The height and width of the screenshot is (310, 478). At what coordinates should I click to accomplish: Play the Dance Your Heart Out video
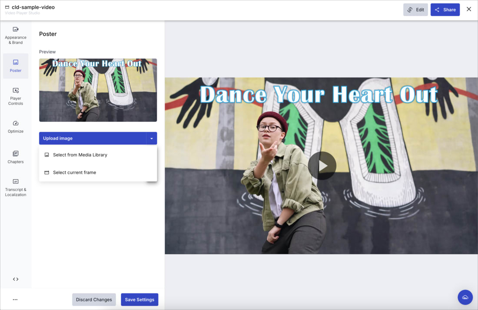pos(322,166)
